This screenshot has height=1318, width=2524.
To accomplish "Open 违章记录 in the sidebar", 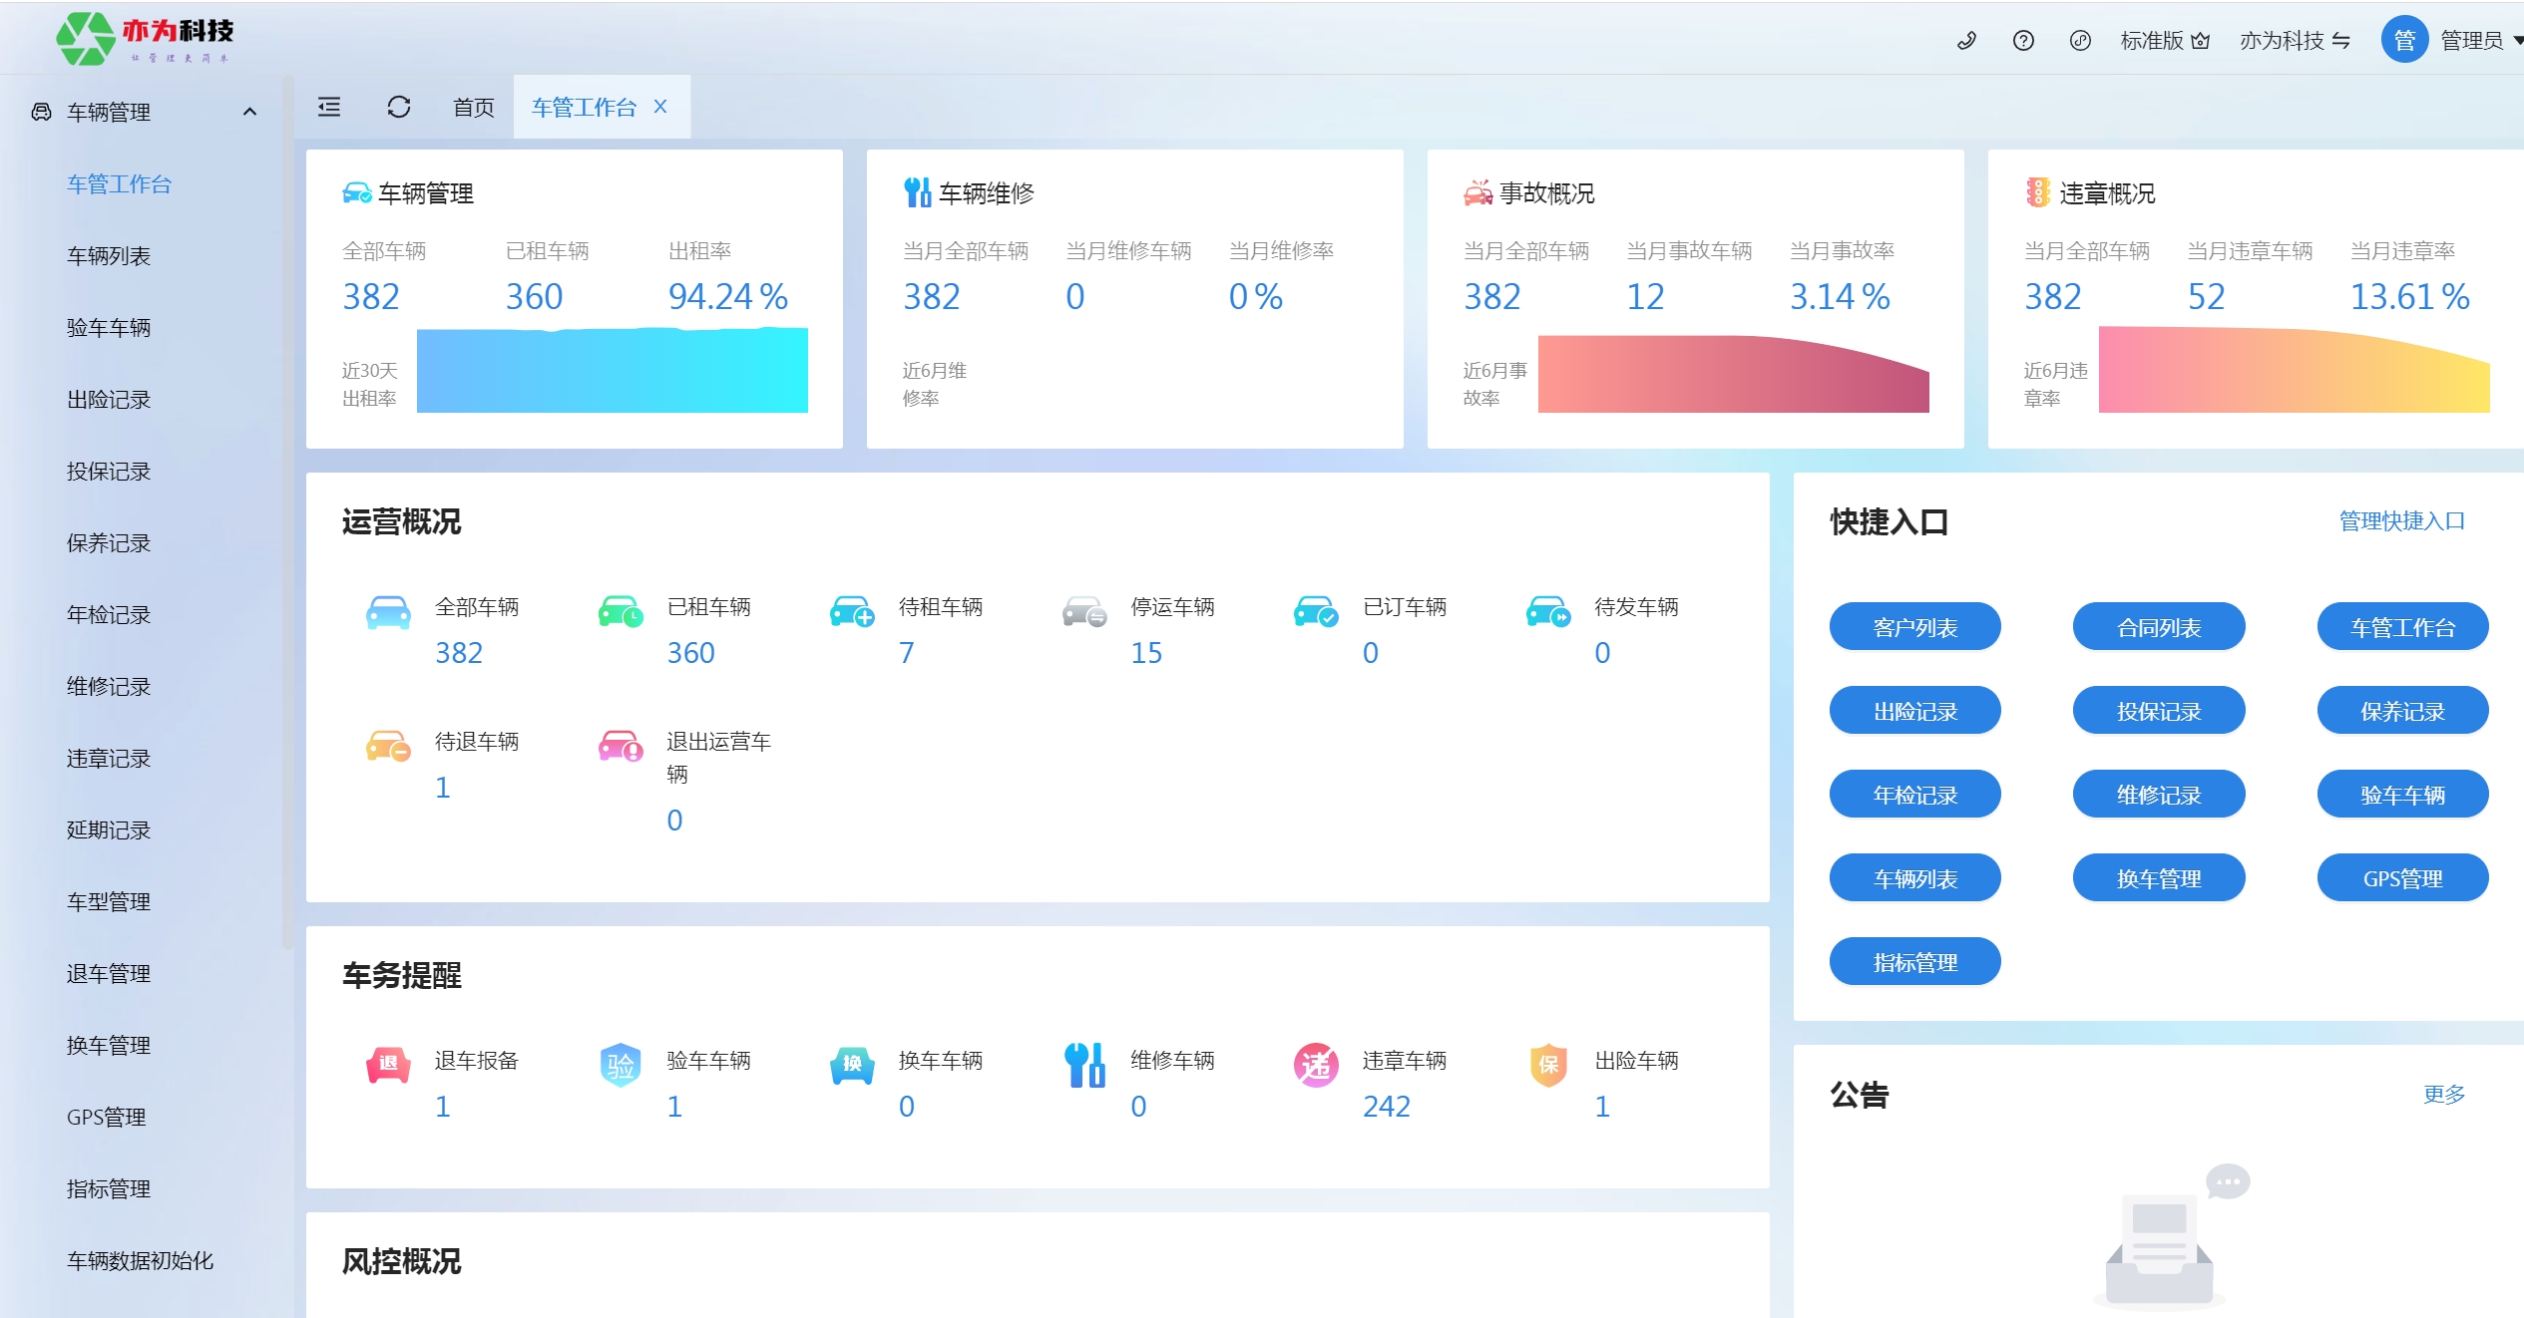I will [109, 759].
